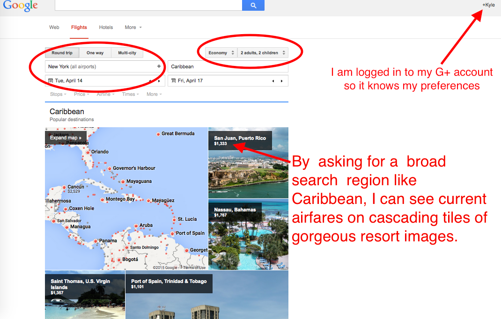Choose the Multi-city trip type
Image resolution: width=501 pixels, height=319 pixels.
tap(127, 53)
